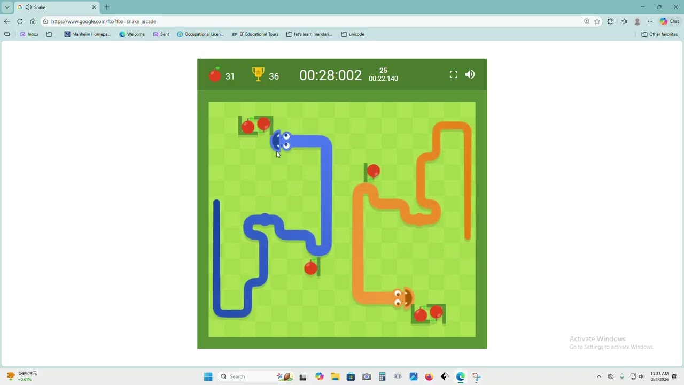
Task: Open the Inbox bookmark
Action: tap(29, 34)
